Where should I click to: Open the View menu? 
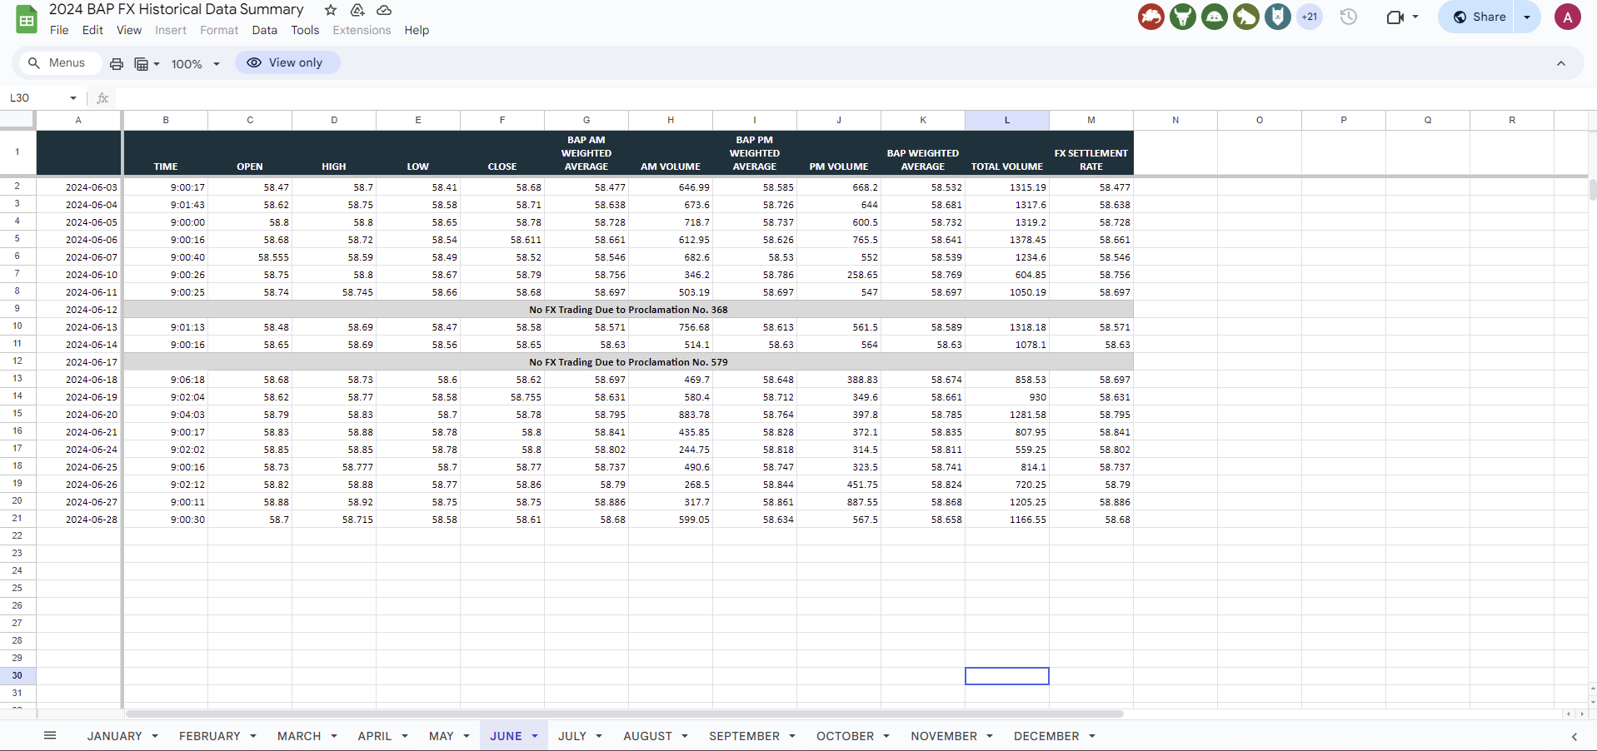pos(129,30)
